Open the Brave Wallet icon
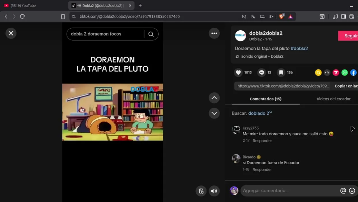Screen dimensions: 358x202 pyautogui.click(x=352, y=17)
